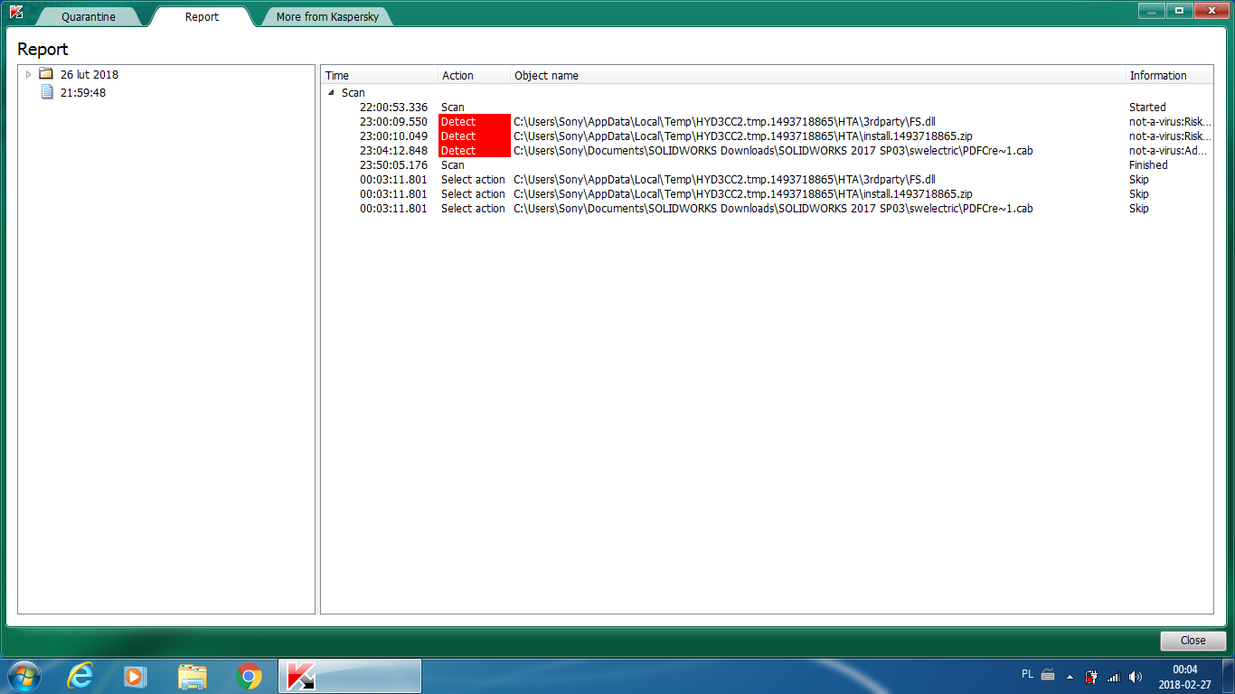Click the Started status text

1147,107
